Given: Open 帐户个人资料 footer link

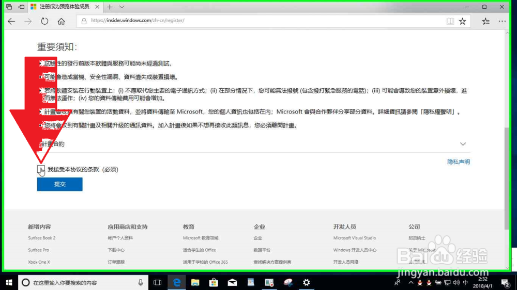Looking at the screenshot, I should pos(120,238).
